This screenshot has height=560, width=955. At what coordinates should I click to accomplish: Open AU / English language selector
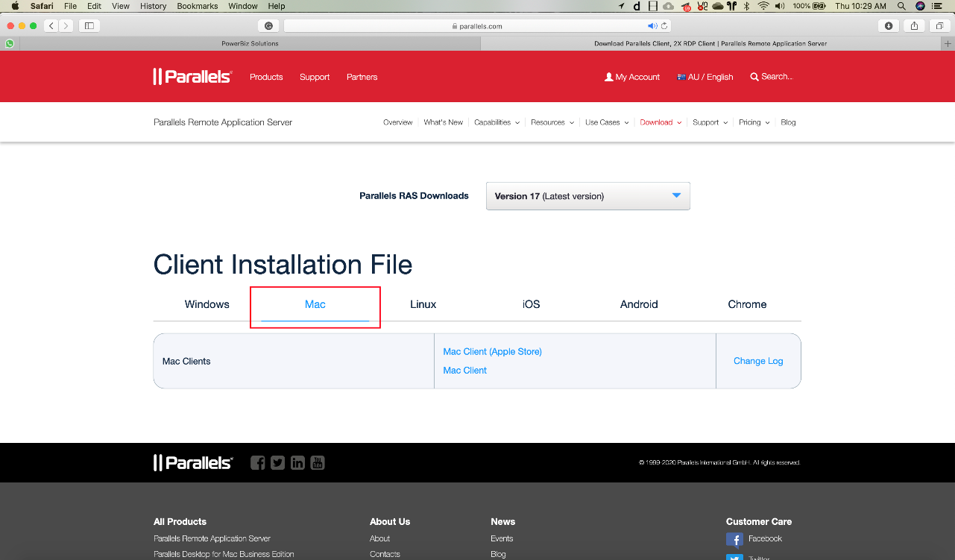click(705, 77)
